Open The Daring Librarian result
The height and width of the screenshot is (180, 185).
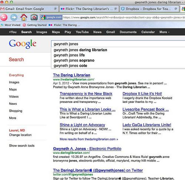click(x=71, y=75)
